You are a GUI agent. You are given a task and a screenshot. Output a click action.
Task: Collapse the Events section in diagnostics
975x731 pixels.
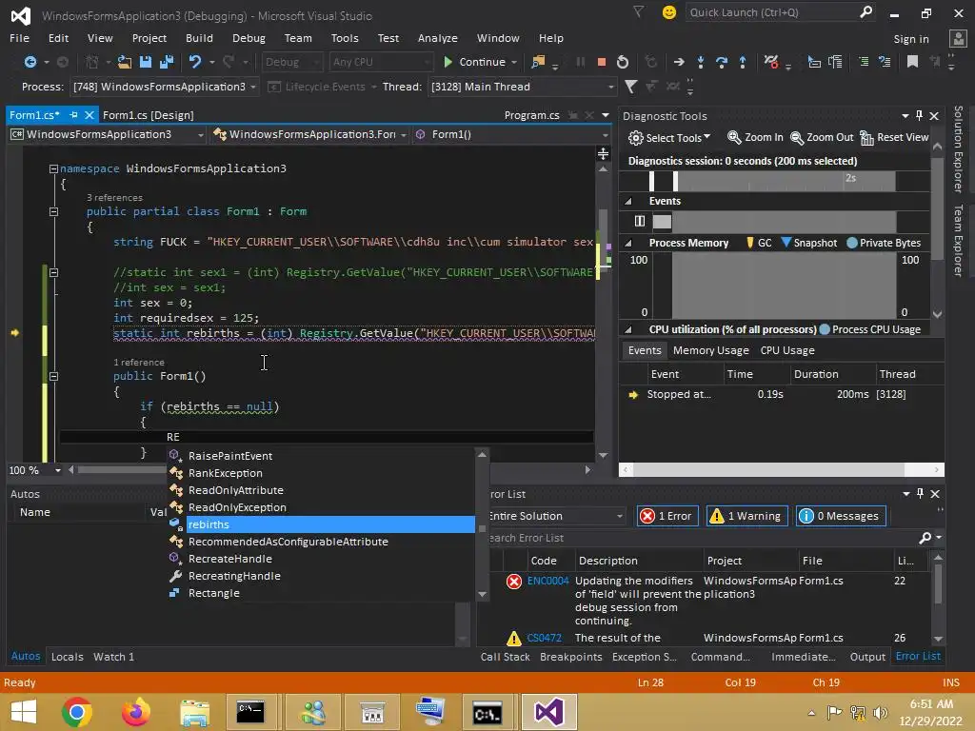[628, 202]
